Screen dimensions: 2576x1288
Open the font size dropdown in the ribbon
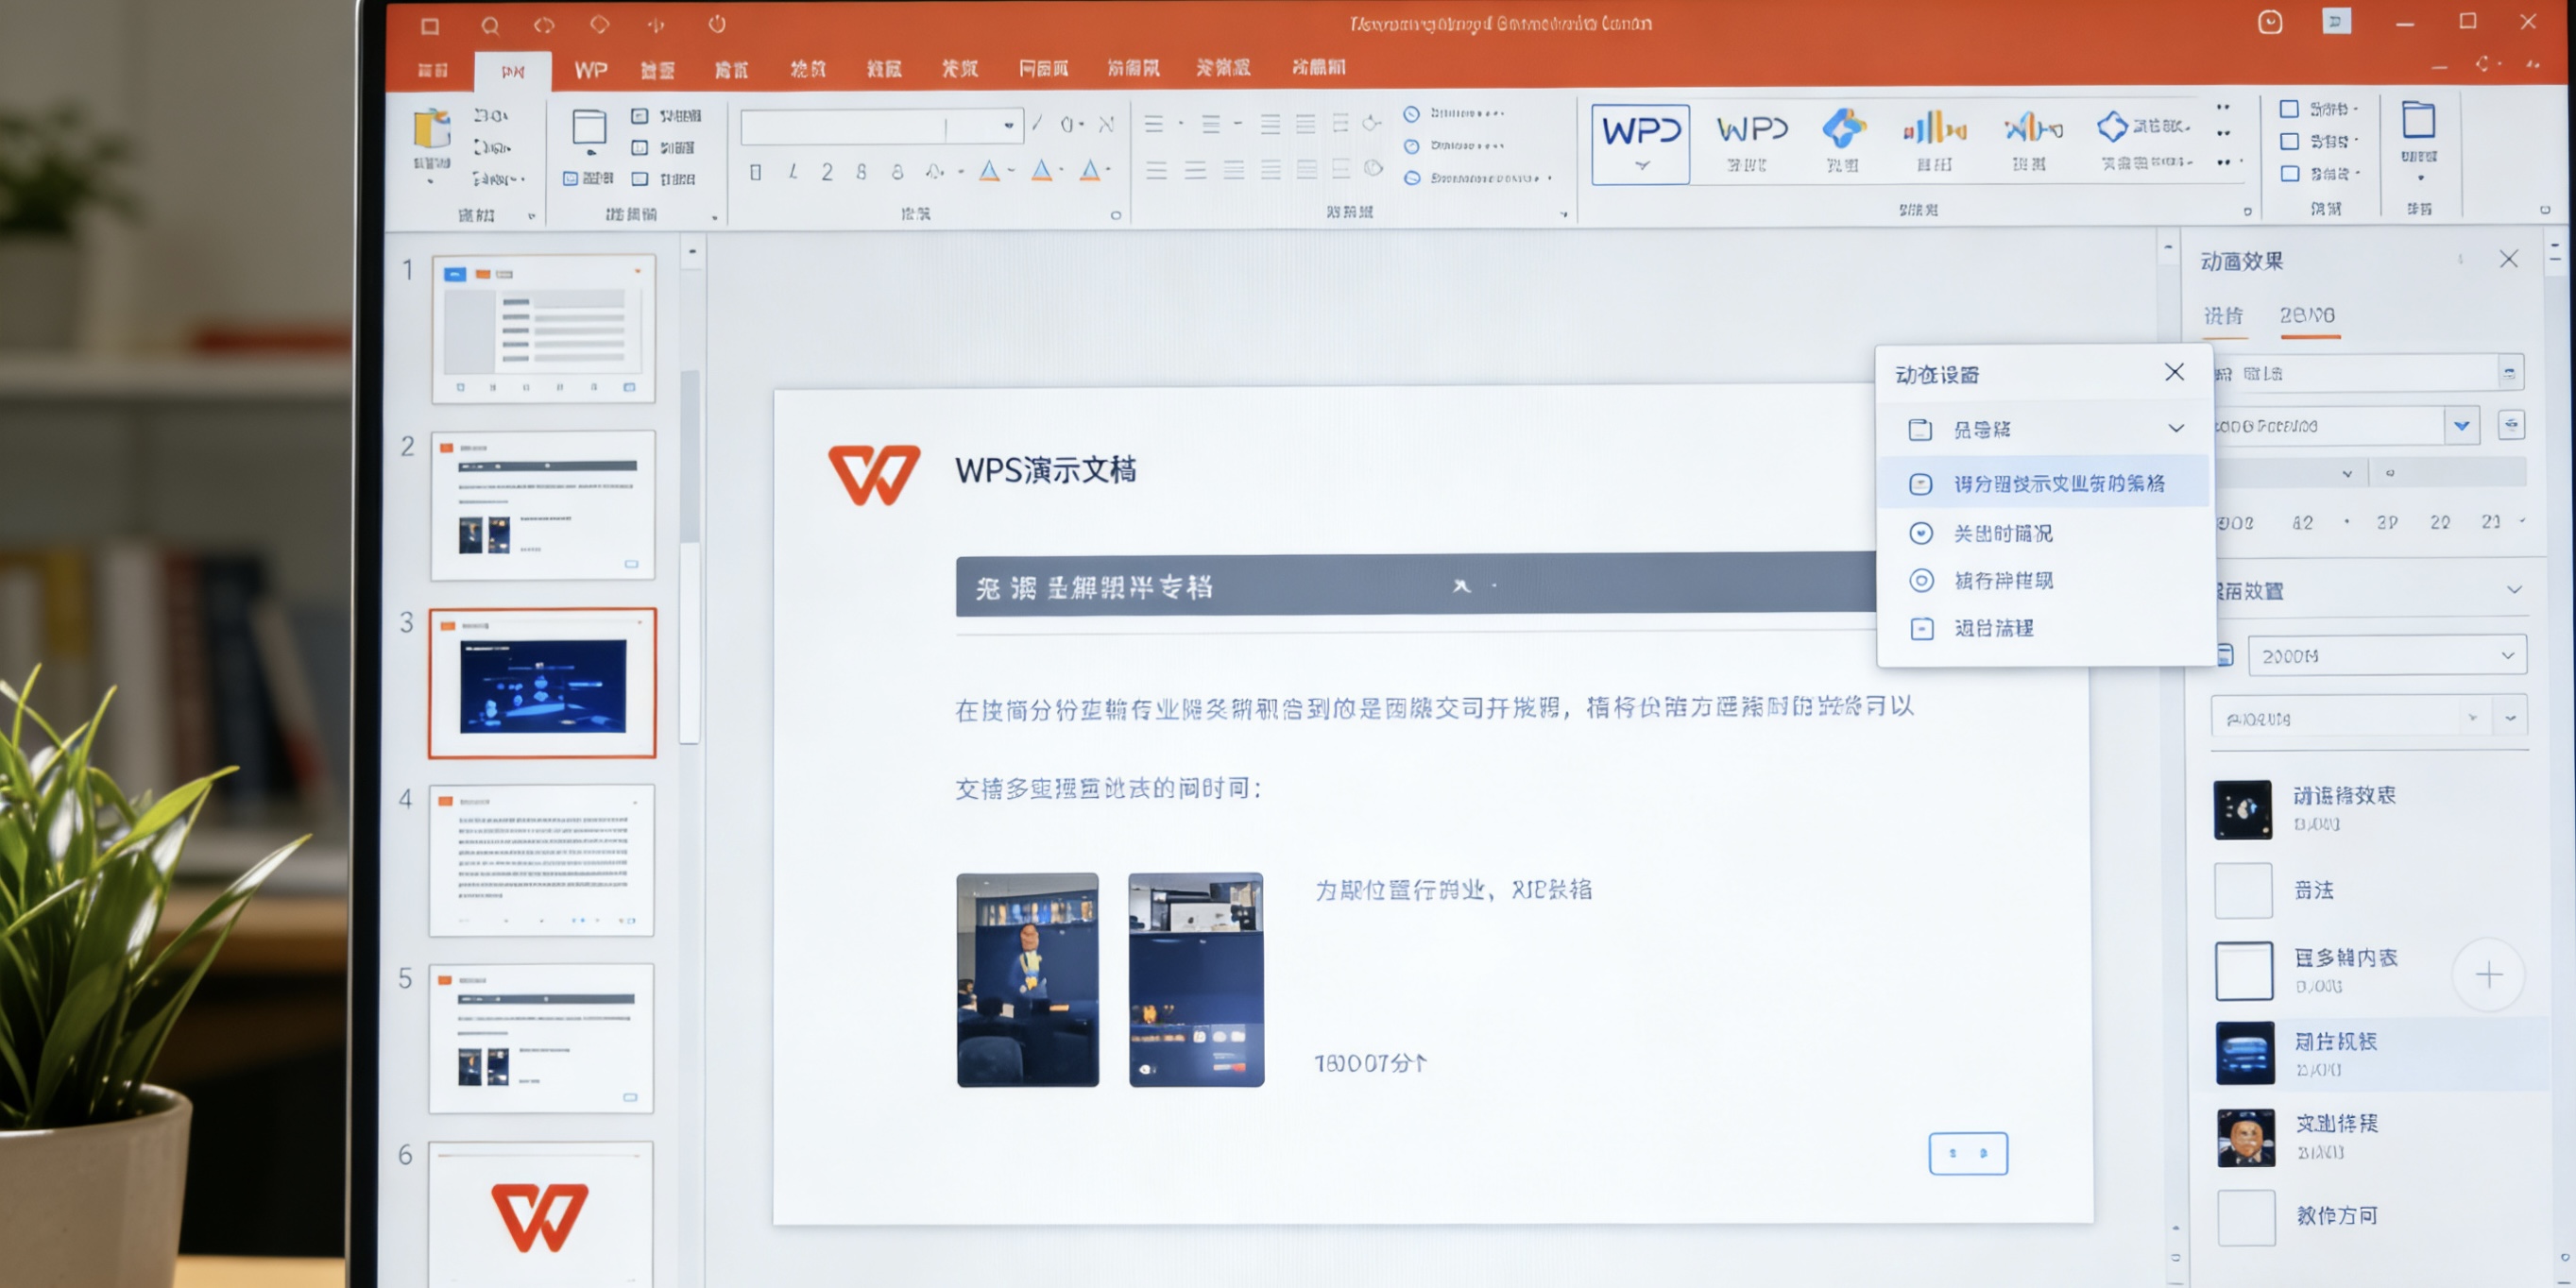click(1010, 127)
